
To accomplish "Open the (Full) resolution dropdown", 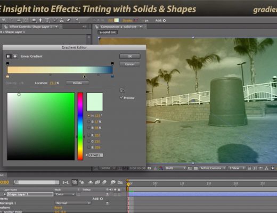I will [x=175, y=168].
